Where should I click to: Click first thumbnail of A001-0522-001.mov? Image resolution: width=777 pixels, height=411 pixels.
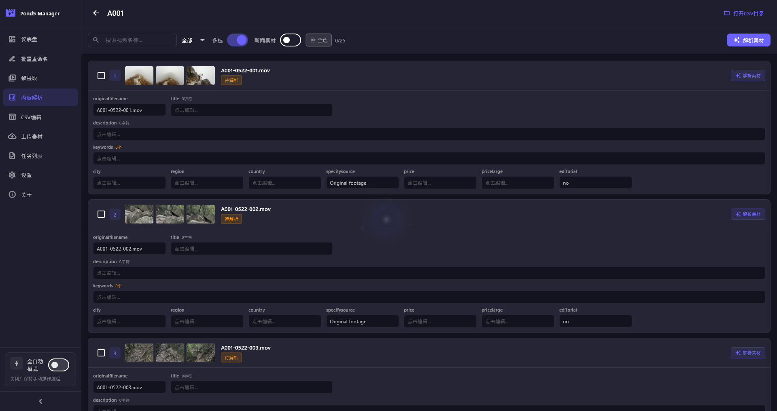click(x=139, y=76)
